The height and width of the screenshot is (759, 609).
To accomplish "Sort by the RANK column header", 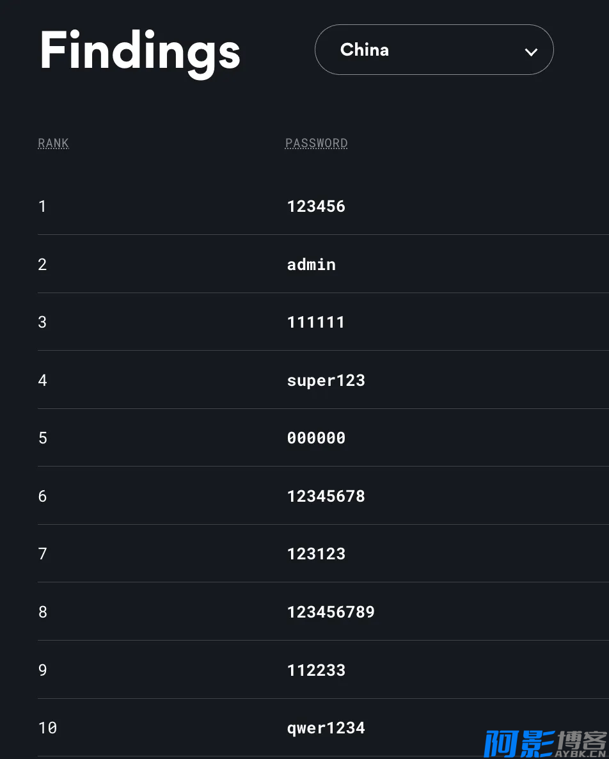I will point(54,143).
